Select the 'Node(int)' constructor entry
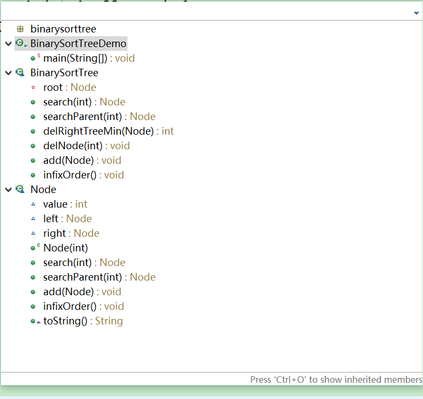The image size is (423, 399). click(x=65, y=248)
